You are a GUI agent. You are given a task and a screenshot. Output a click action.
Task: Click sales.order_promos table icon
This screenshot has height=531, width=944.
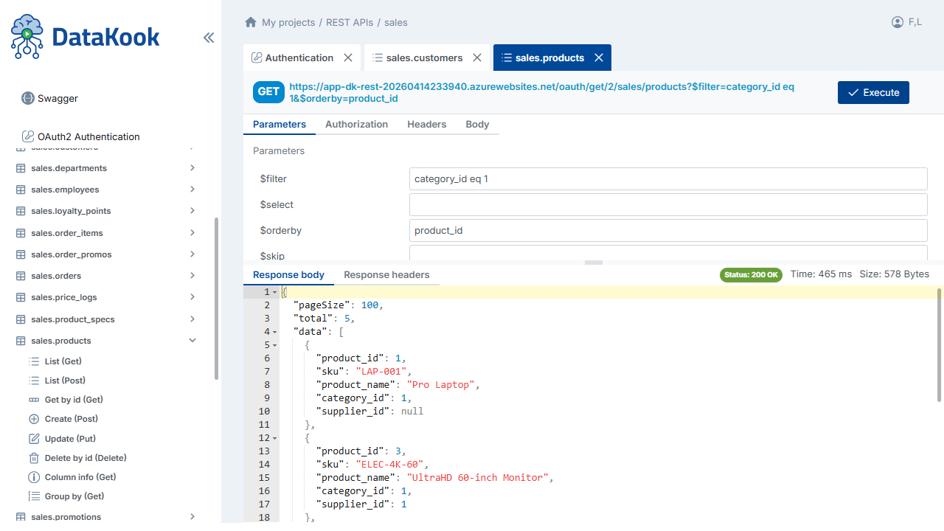click(x=21, y=254)
